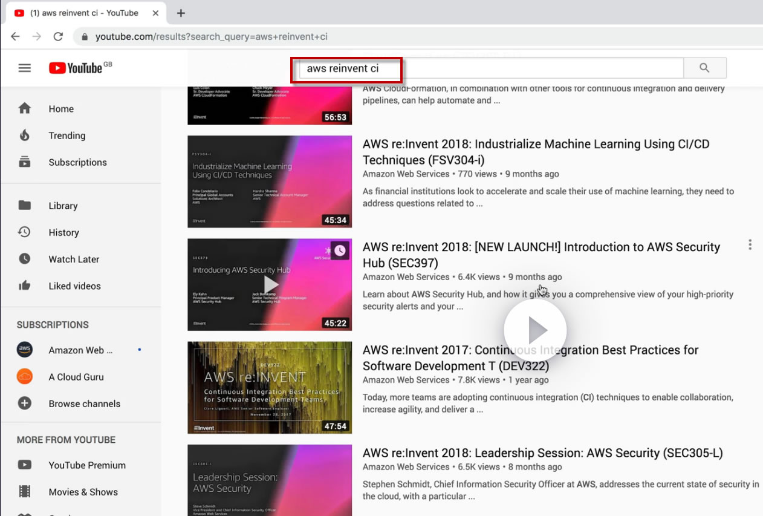
Task: Click the SUBSCRIPTIONS section heading
Action: 53,325
